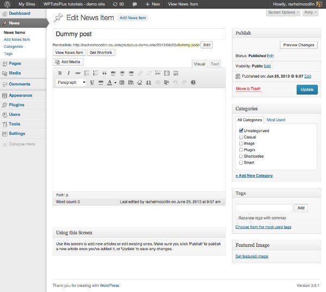The image size is (326, 292).
Task: Check the Image category
Action: coord(241,144)
